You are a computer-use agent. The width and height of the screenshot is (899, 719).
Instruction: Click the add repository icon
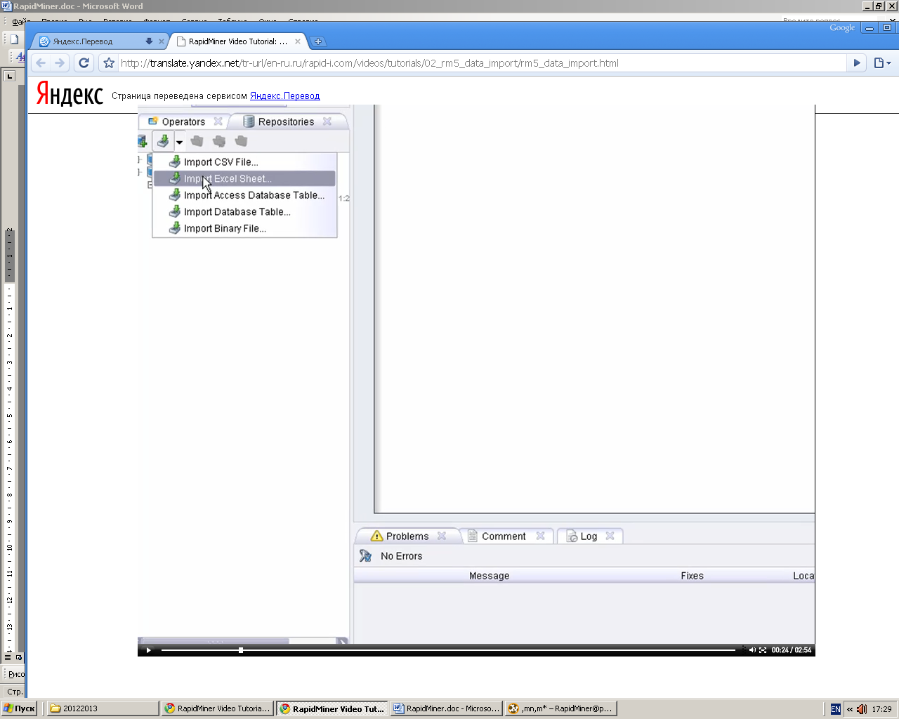142,141
